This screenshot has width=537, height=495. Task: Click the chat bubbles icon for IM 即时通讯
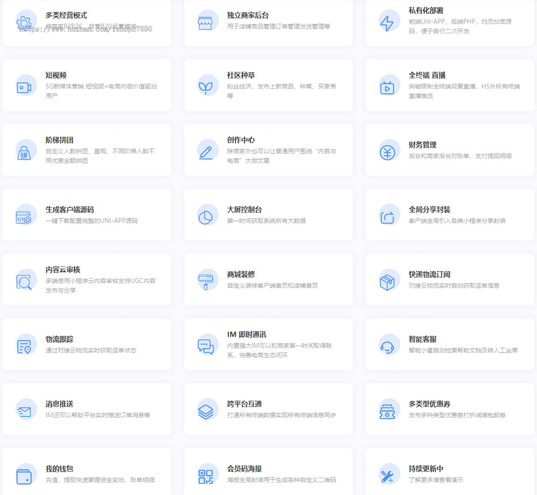coord(205,347)
